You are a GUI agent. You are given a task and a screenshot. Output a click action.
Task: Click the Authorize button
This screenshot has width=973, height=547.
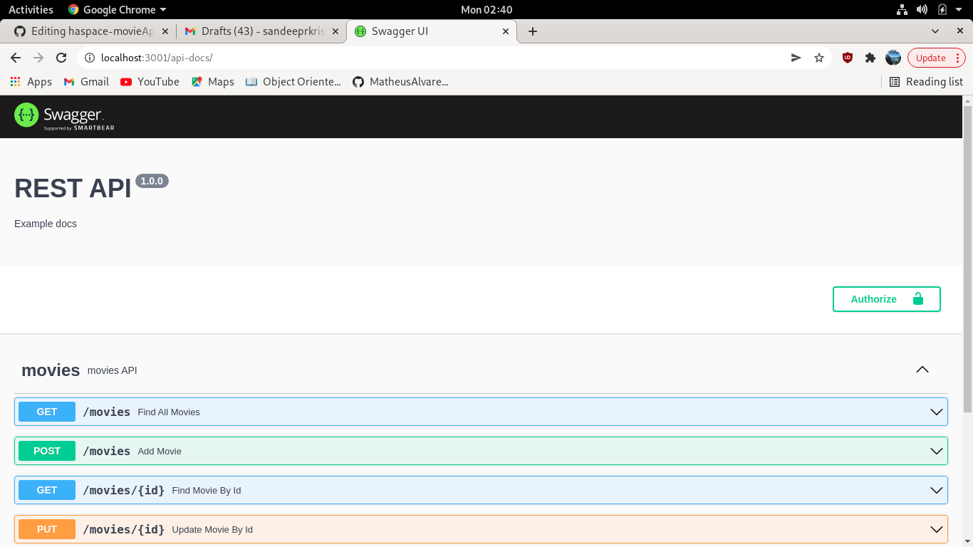(x=873, y=299)
